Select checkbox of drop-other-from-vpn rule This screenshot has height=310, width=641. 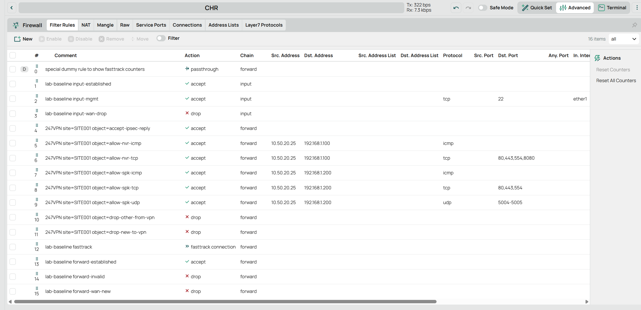(x=13, y=217)
